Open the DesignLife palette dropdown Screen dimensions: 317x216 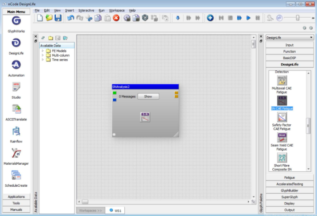290,38
